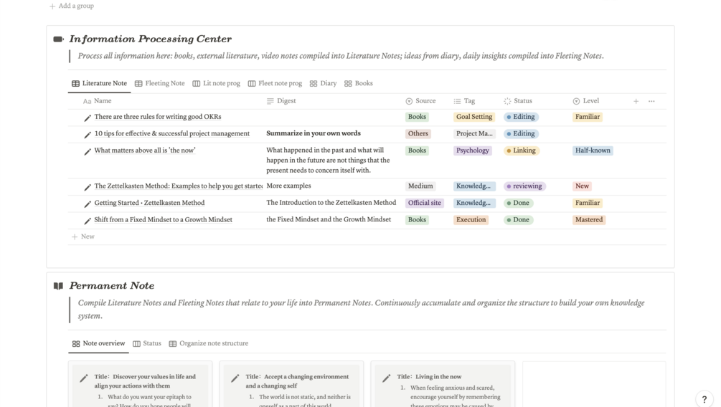Click the video camera icon beside Information Processing Center

(x=59, y=39)
